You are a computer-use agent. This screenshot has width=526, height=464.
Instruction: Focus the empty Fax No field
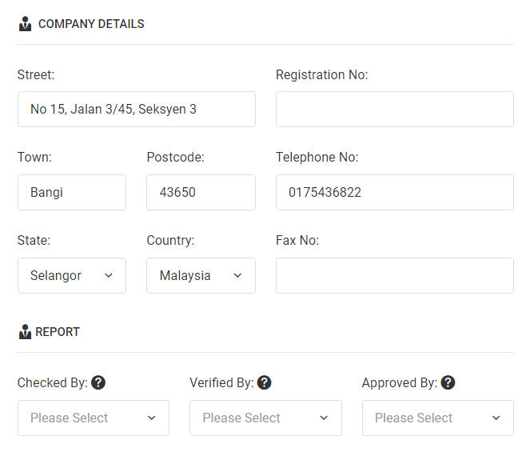[395, 276]
